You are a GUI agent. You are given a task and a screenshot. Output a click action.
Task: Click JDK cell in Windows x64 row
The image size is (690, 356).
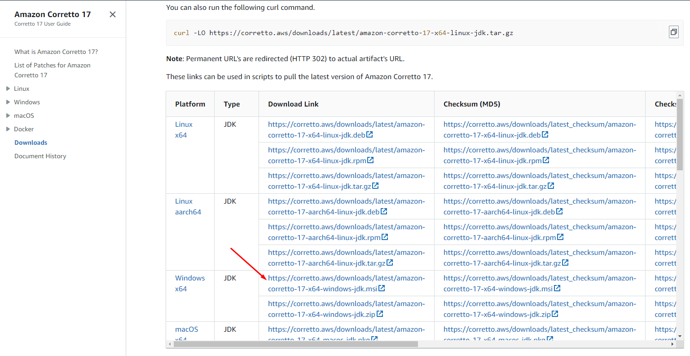click(x=230, y=278)
